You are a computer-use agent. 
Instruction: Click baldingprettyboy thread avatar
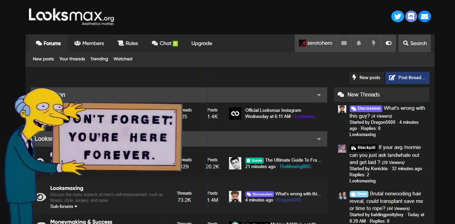(342, 195)
